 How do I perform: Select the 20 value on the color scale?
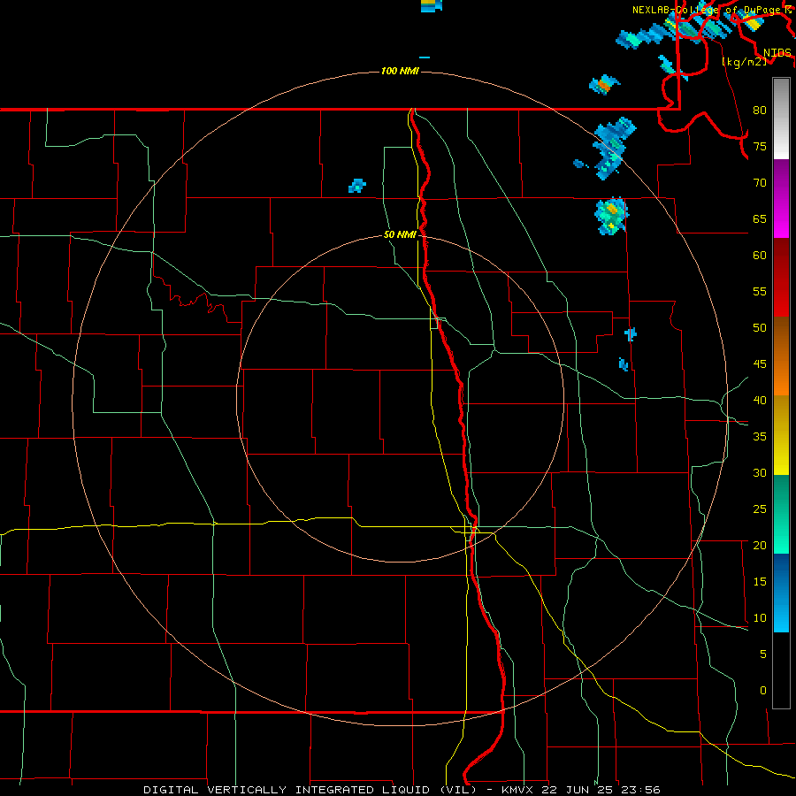tap(760, 545)
